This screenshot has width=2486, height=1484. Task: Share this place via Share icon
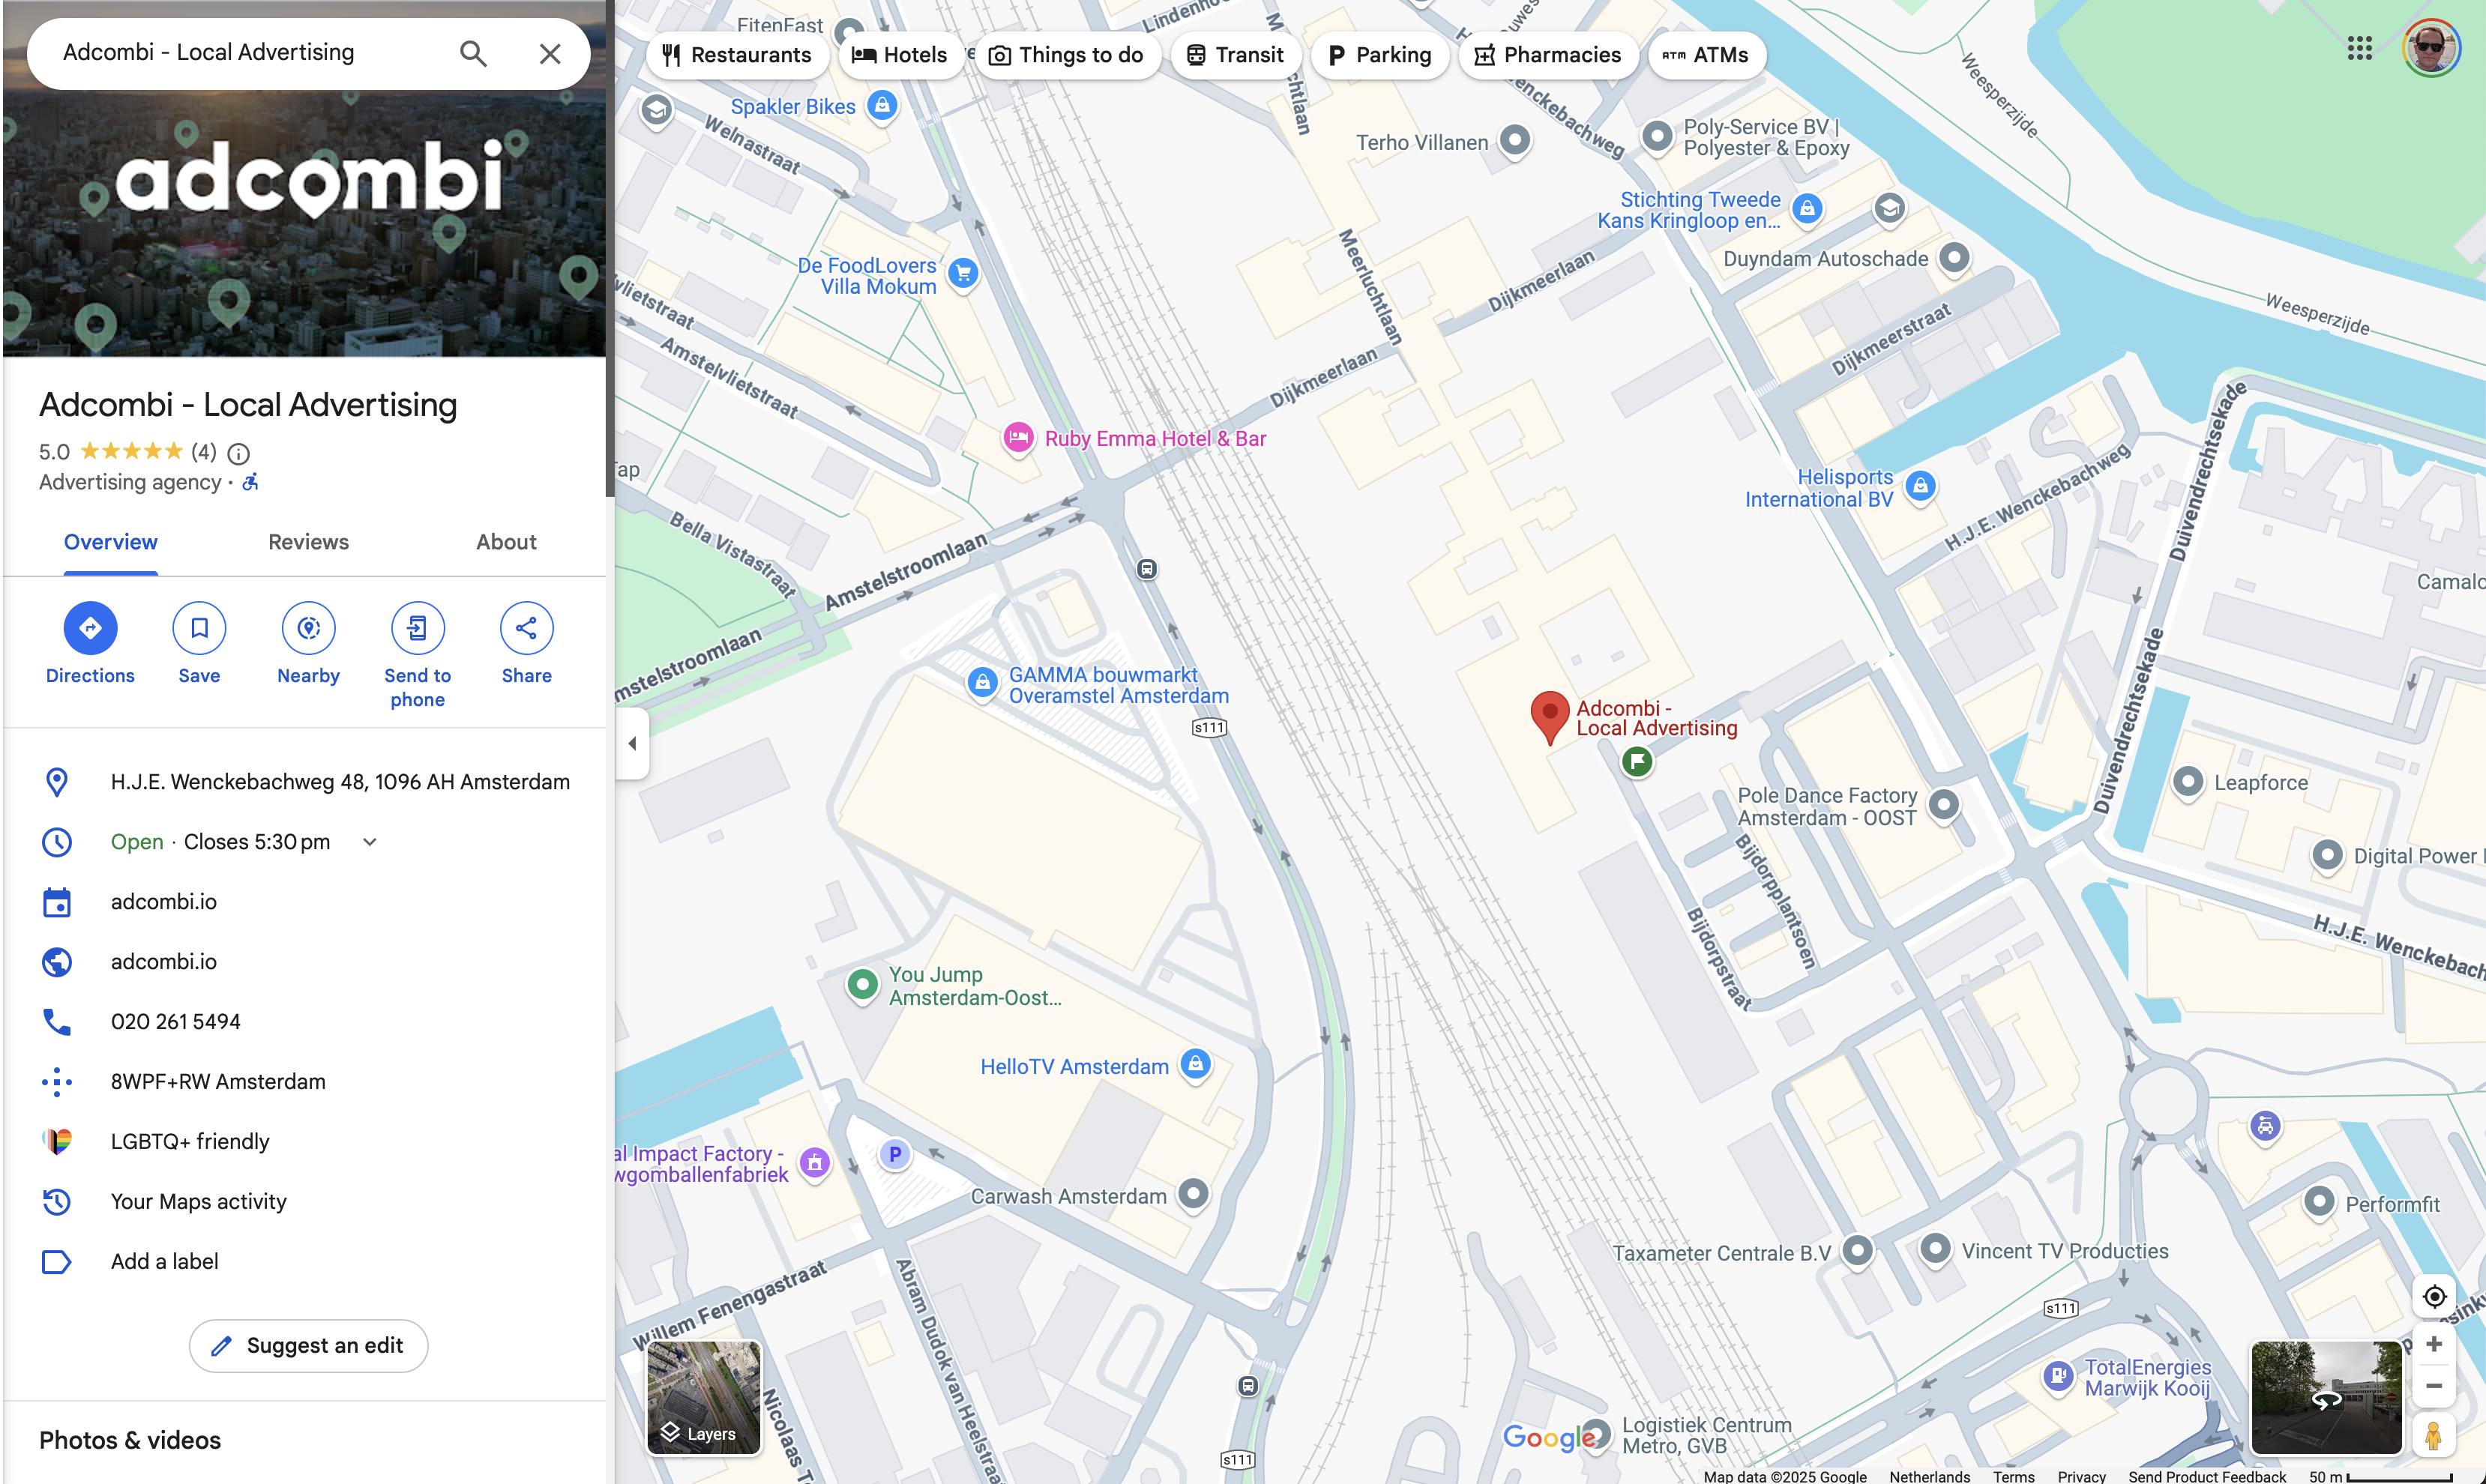coord(526,628)
